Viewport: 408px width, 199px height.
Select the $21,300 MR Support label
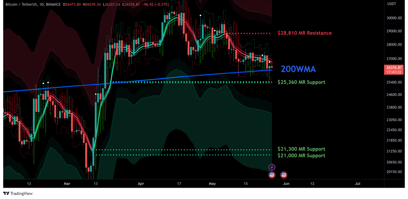pos(301,149)
